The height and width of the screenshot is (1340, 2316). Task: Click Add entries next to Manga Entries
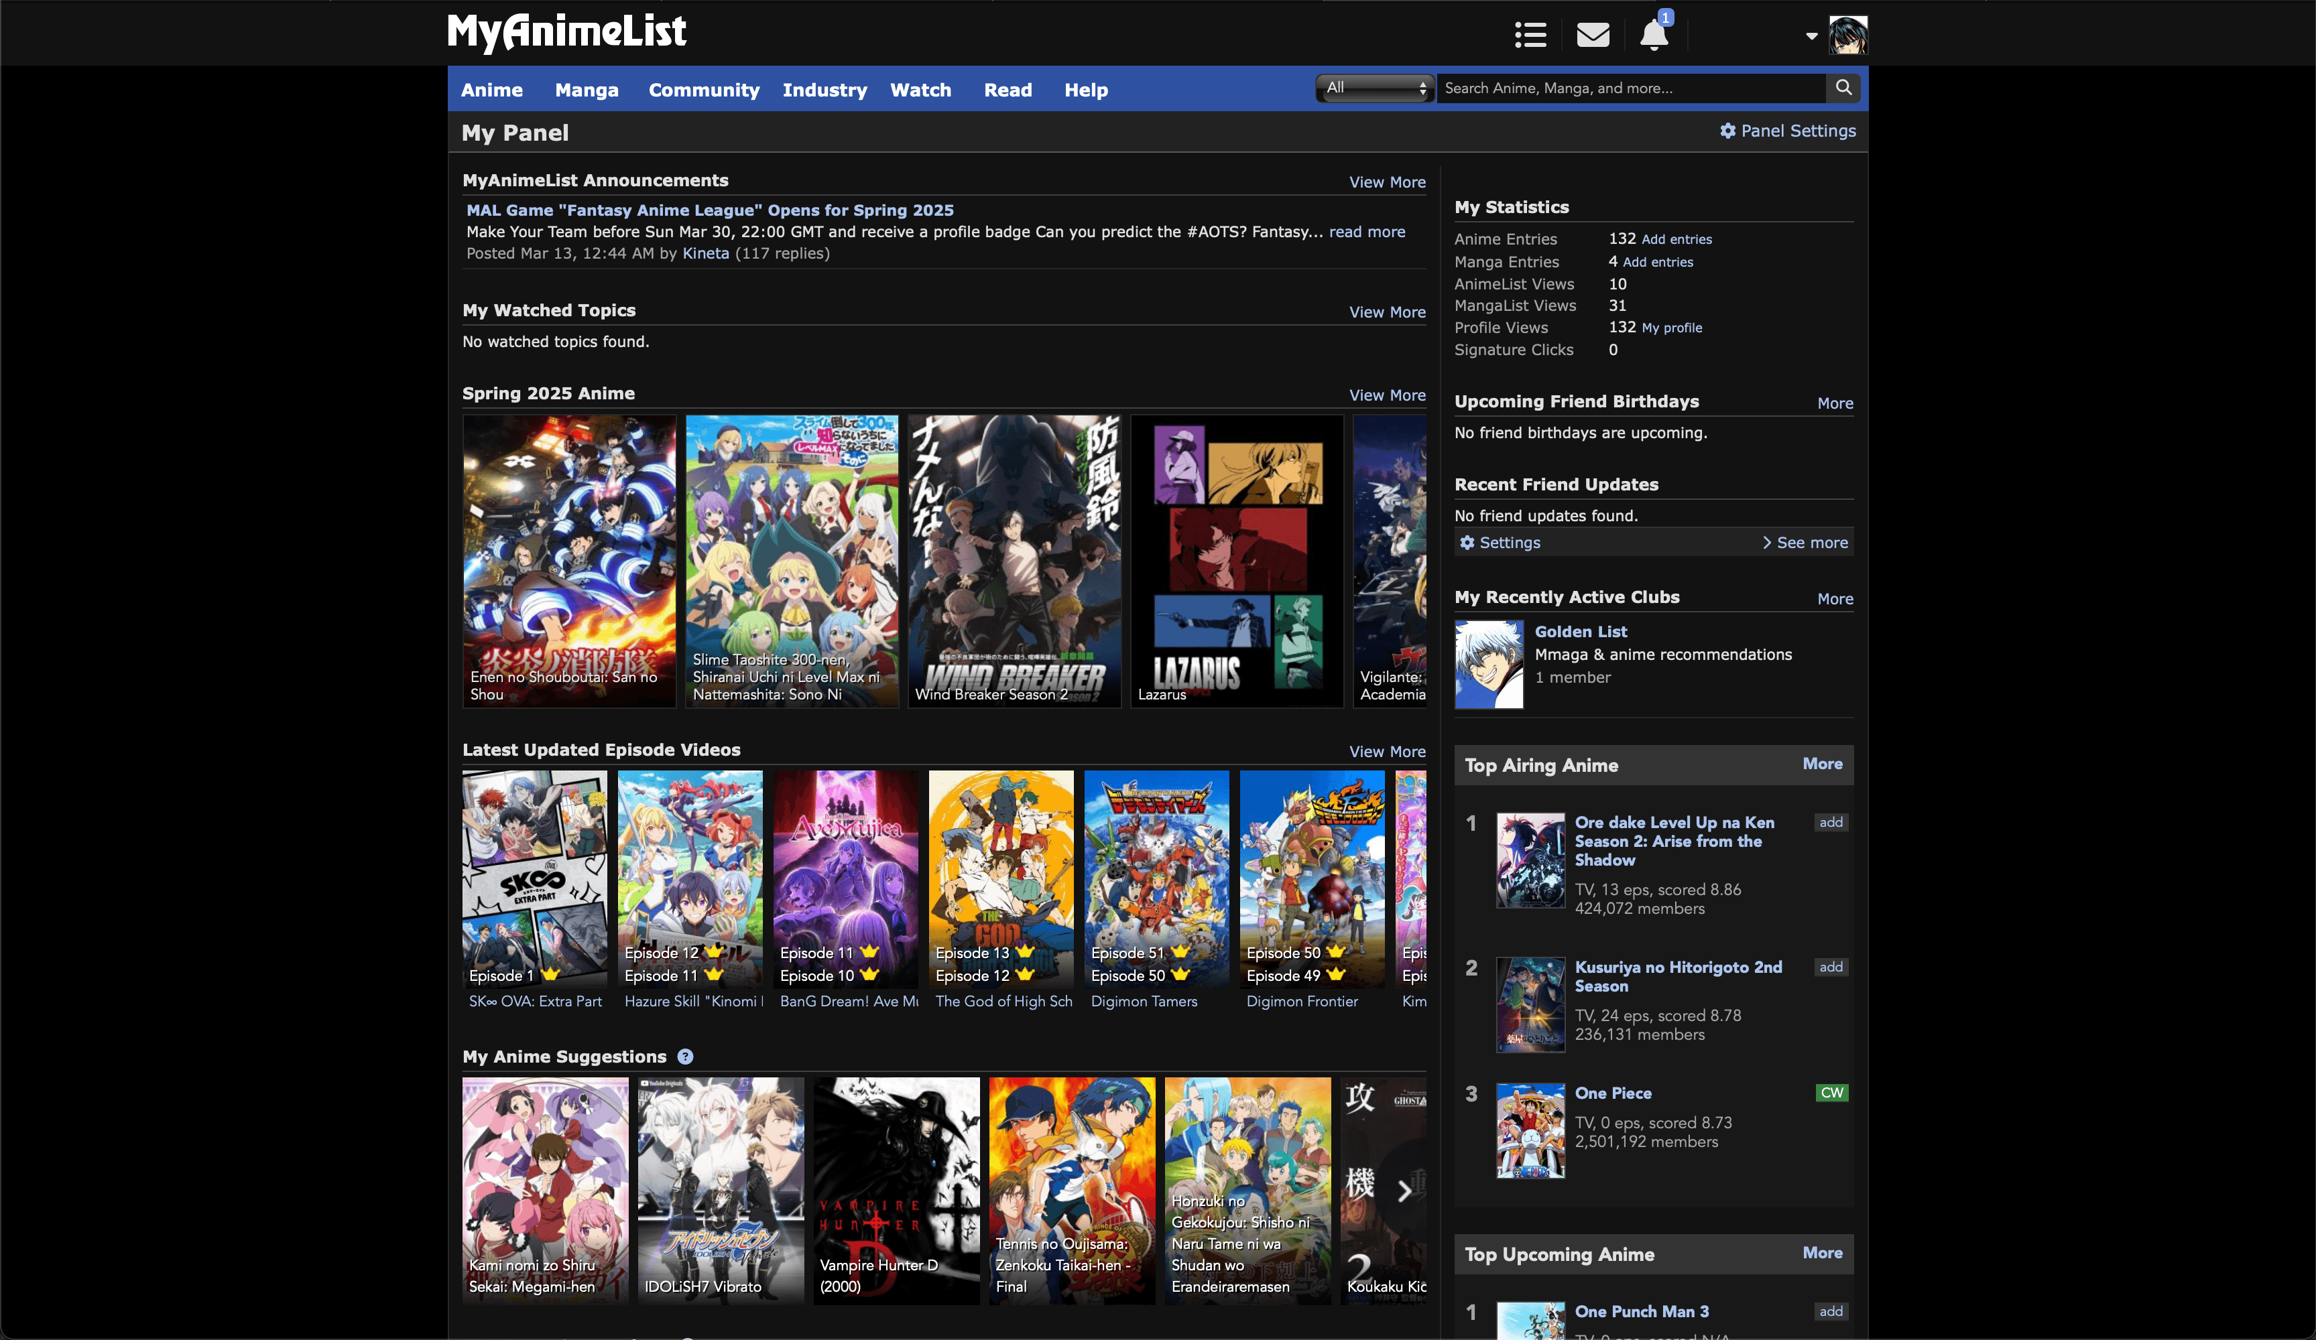coord(1658,262)
